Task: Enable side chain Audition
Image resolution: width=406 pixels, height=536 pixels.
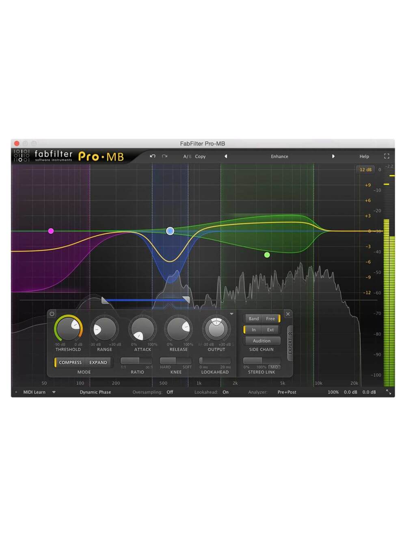Action: (x=261, y=341)
